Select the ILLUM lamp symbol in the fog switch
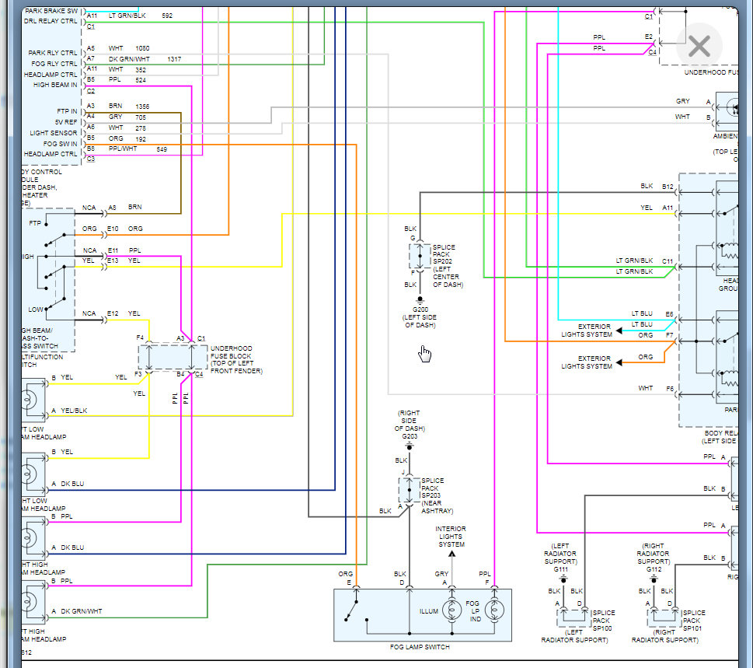The image size is (753, 668). coord(451,610)
